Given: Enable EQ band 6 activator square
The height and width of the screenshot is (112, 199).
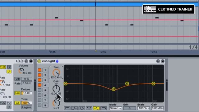Looking at the screenshot, I should coord(39,95).
